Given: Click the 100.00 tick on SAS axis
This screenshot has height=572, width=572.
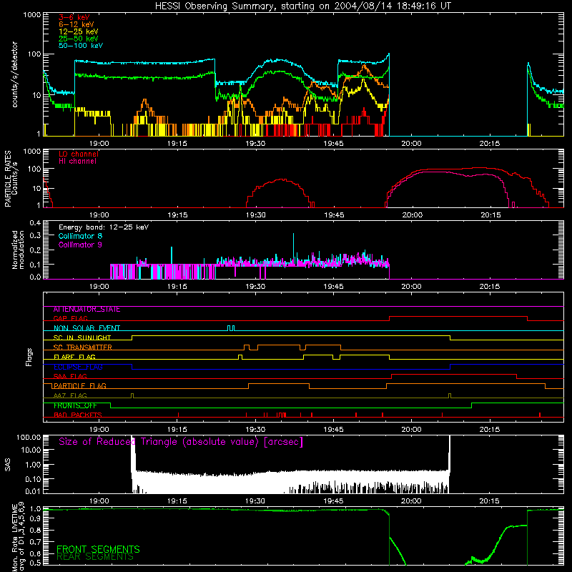Looking at the screenshot, I should point(29,437).
